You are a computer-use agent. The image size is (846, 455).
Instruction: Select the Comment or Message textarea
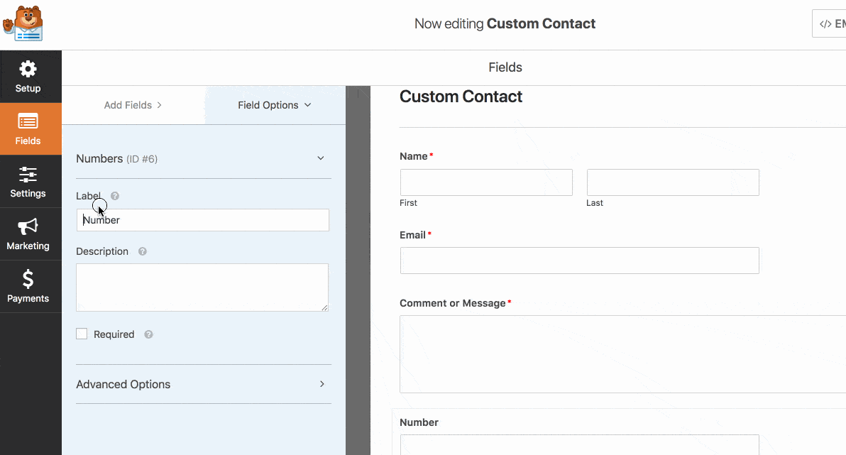click(x=622, y=354)
